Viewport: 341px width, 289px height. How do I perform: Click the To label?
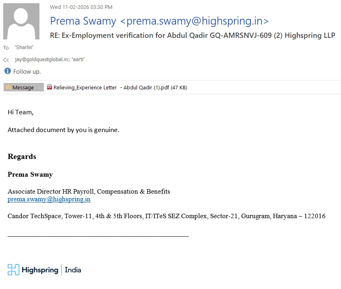6,47
